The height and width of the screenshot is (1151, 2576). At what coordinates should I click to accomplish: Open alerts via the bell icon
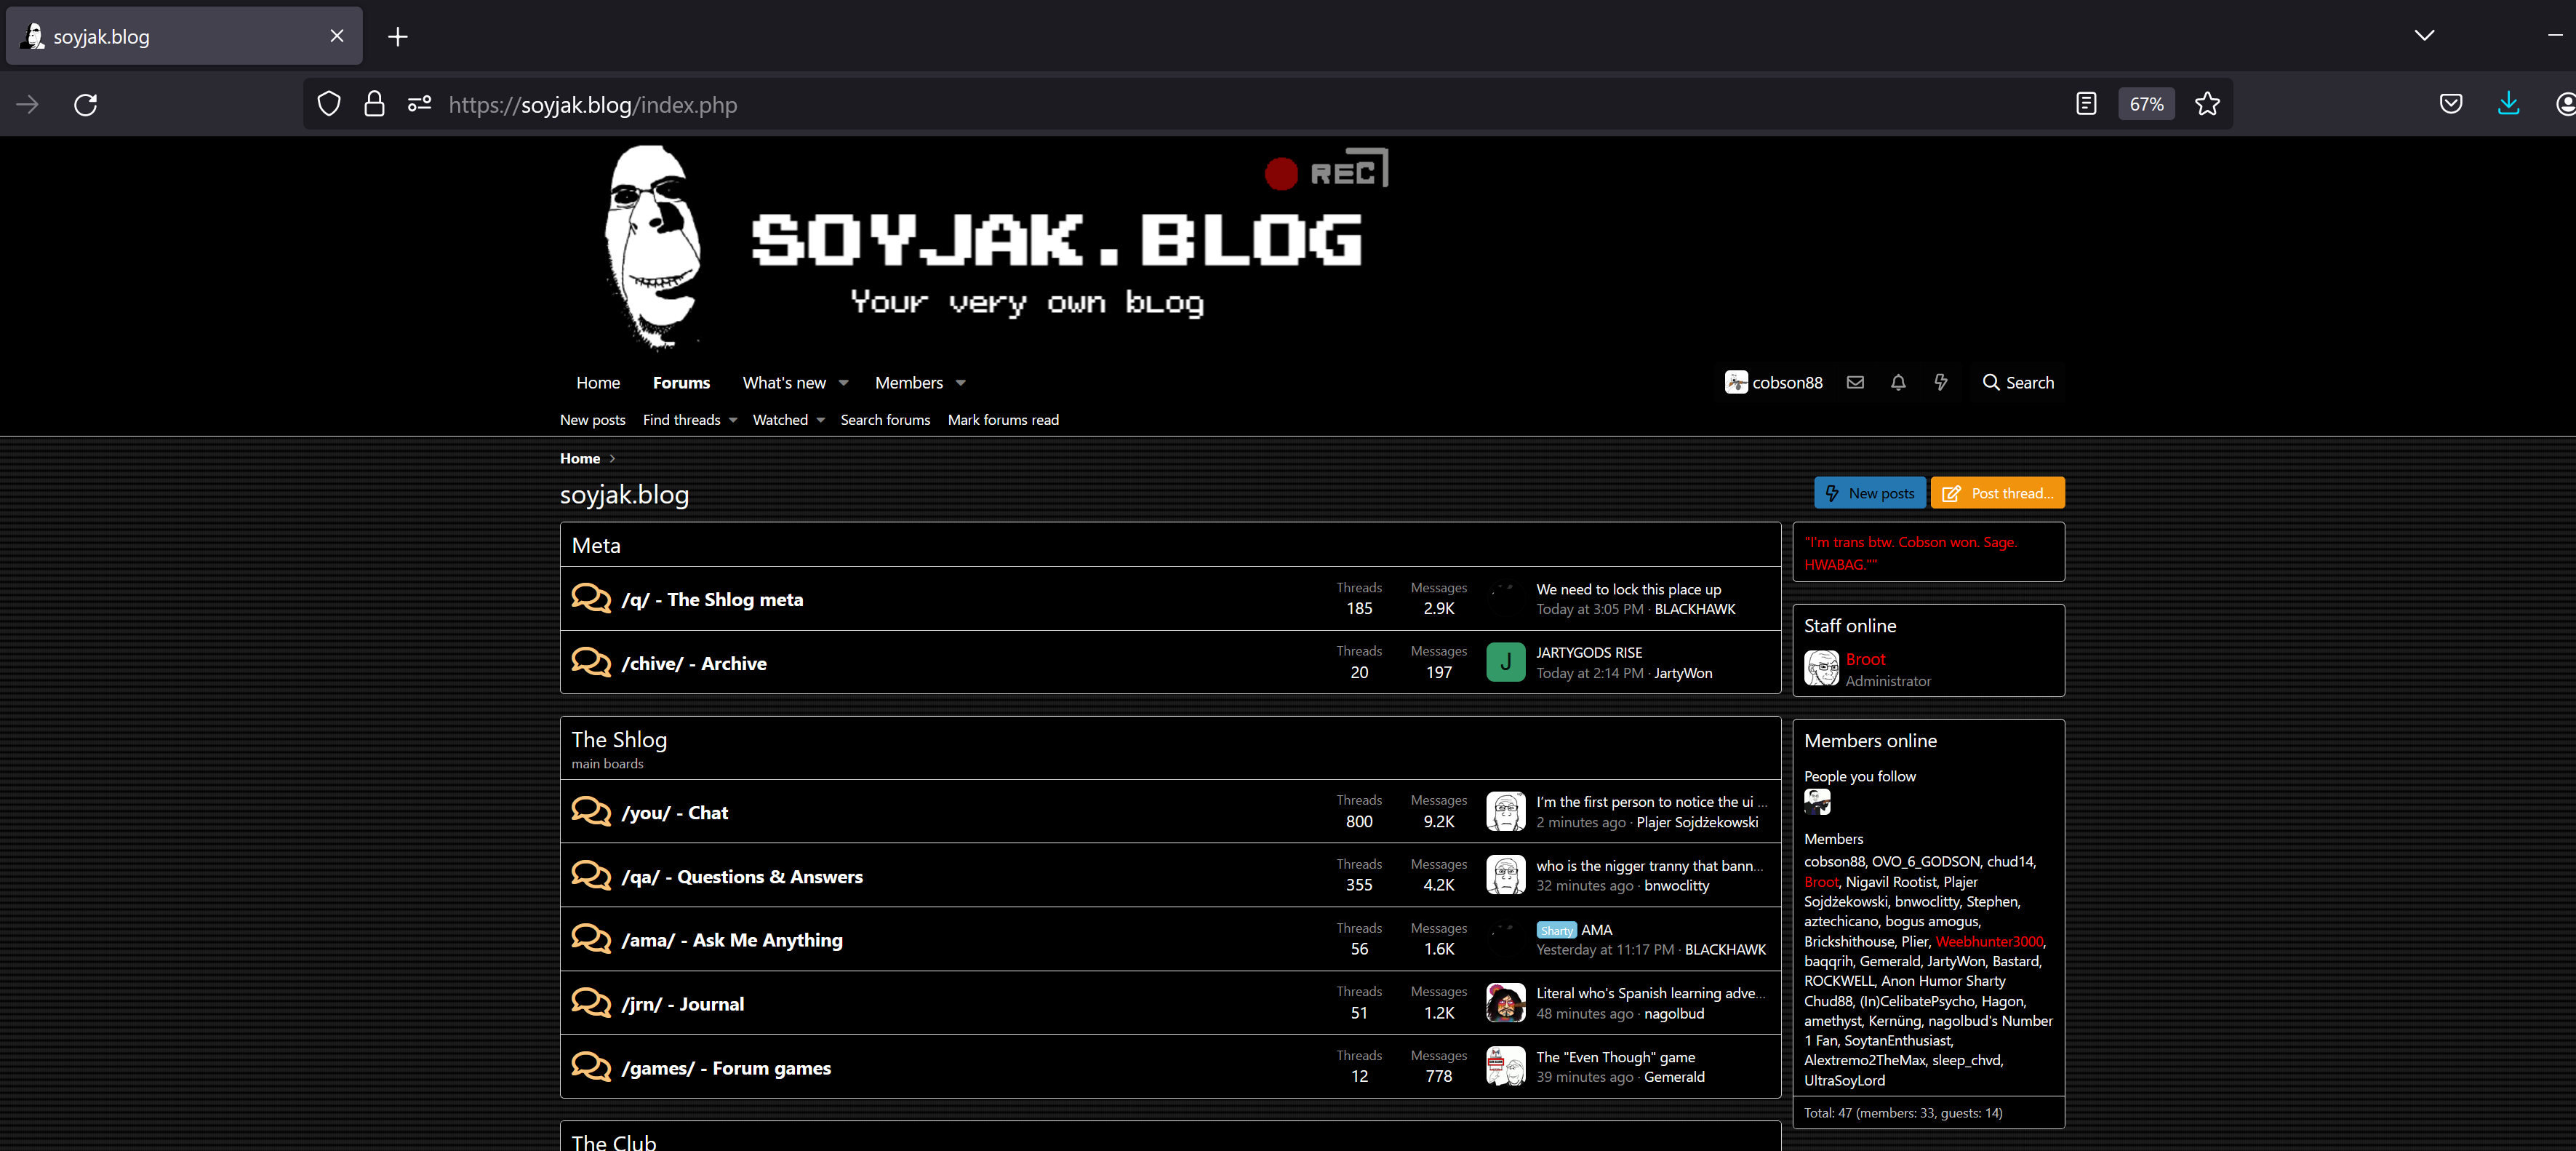pos(1898,382)
